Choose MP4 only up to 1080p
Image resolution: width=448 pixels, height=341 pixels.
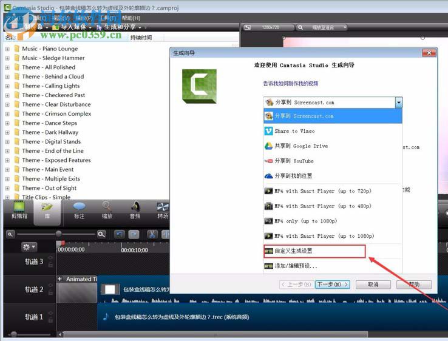point(333,221)
